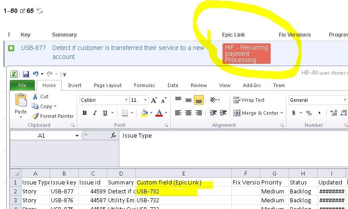Open the Detect if customer summary link
Image resolution: width=348 pixels, height=209 pixels.
click(128, 52)
